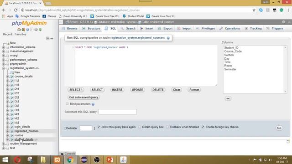292x164 pixels.
Task: Go back in browser history
Action: (4, 10)
